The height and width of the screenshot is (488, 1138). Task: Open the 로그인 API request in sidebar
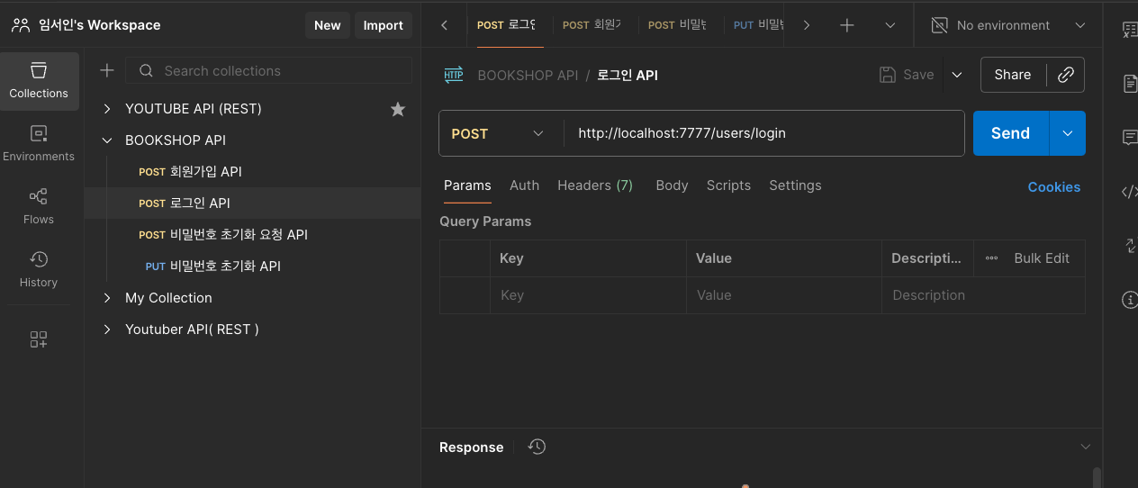252,203
